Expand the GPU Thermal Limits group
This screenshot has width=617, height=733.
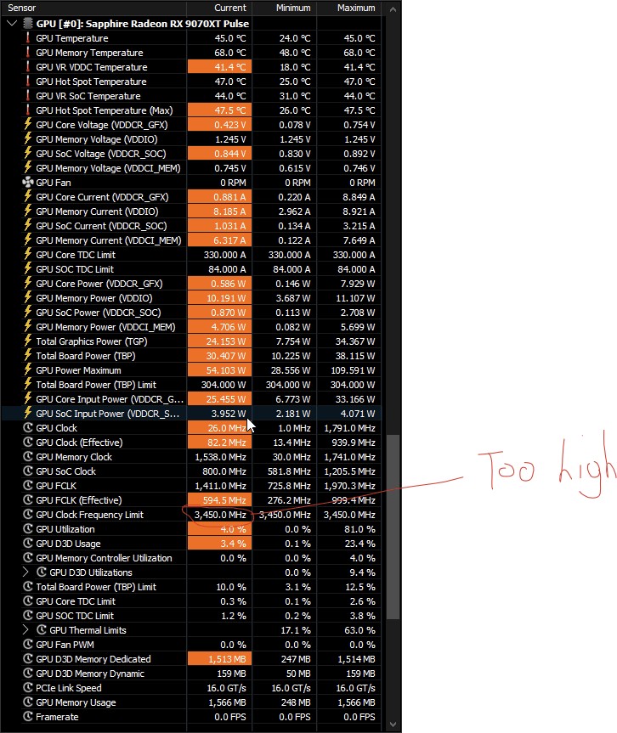point(25,630)
